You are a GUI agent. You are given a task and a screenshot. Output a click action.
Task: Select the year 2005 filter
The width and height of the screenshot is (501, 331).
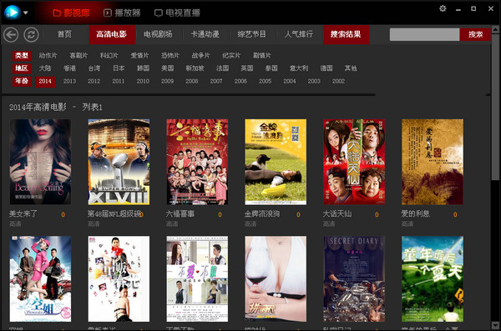266,82
